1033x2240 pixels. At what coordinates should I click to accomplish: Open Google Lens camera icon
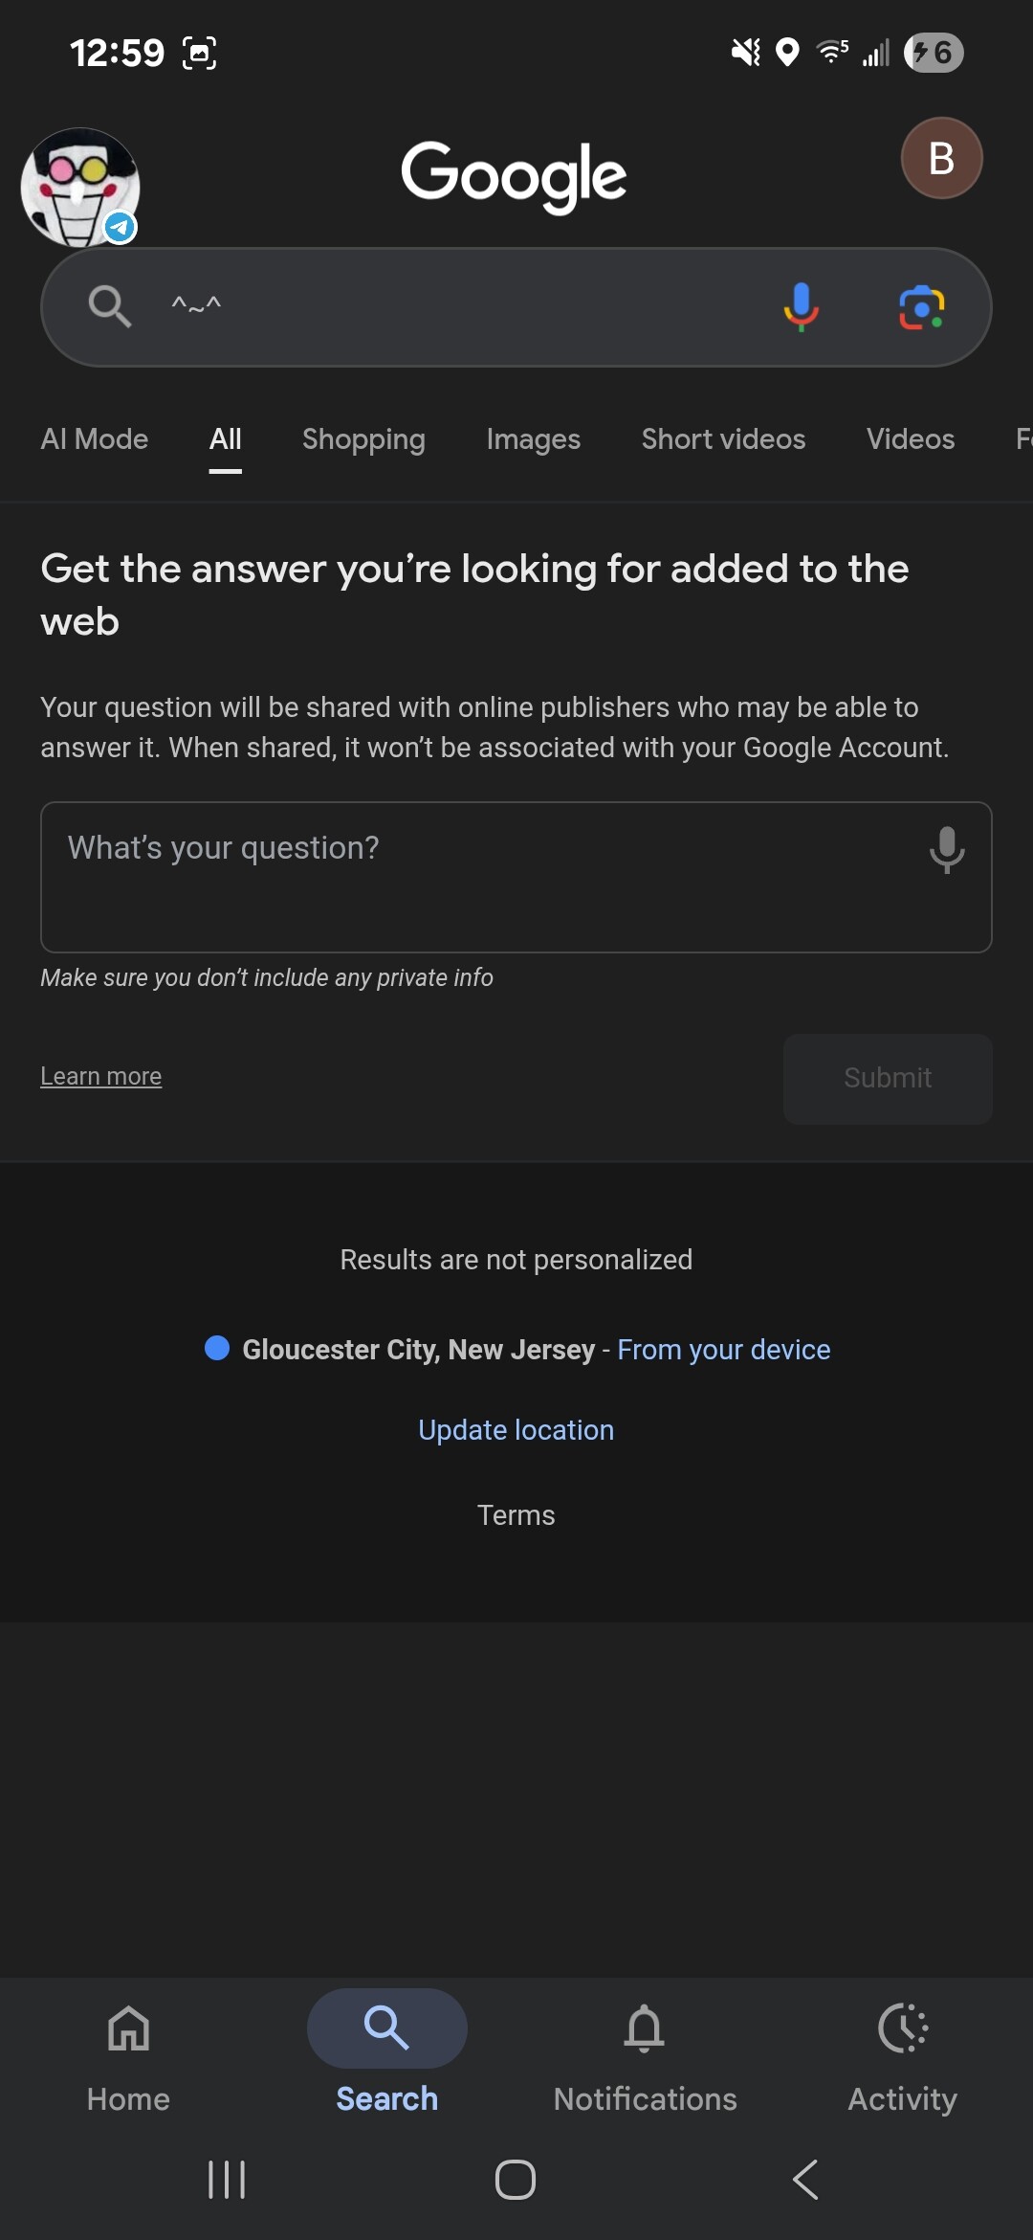pos(922,307)
